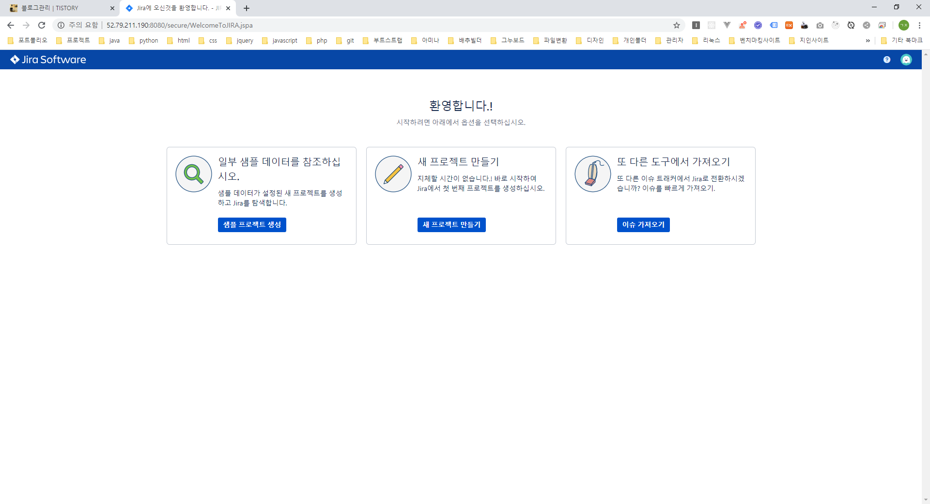Open the '프로젝트' bookmark folder
The image size is (930, 504).
coord(73,41)
